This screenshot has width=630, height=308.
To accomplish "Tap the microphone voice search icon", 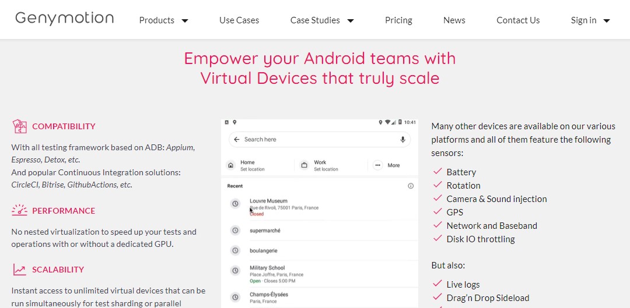I will pyautogui.click(x=402, y=140).
